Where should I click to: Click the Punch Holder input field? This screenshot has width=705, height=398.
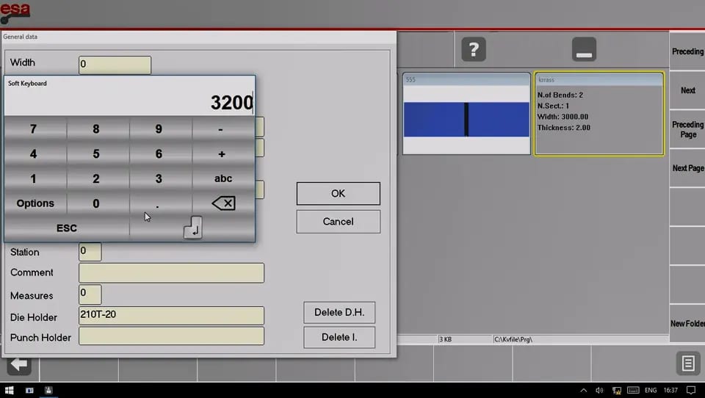(171, 336)
